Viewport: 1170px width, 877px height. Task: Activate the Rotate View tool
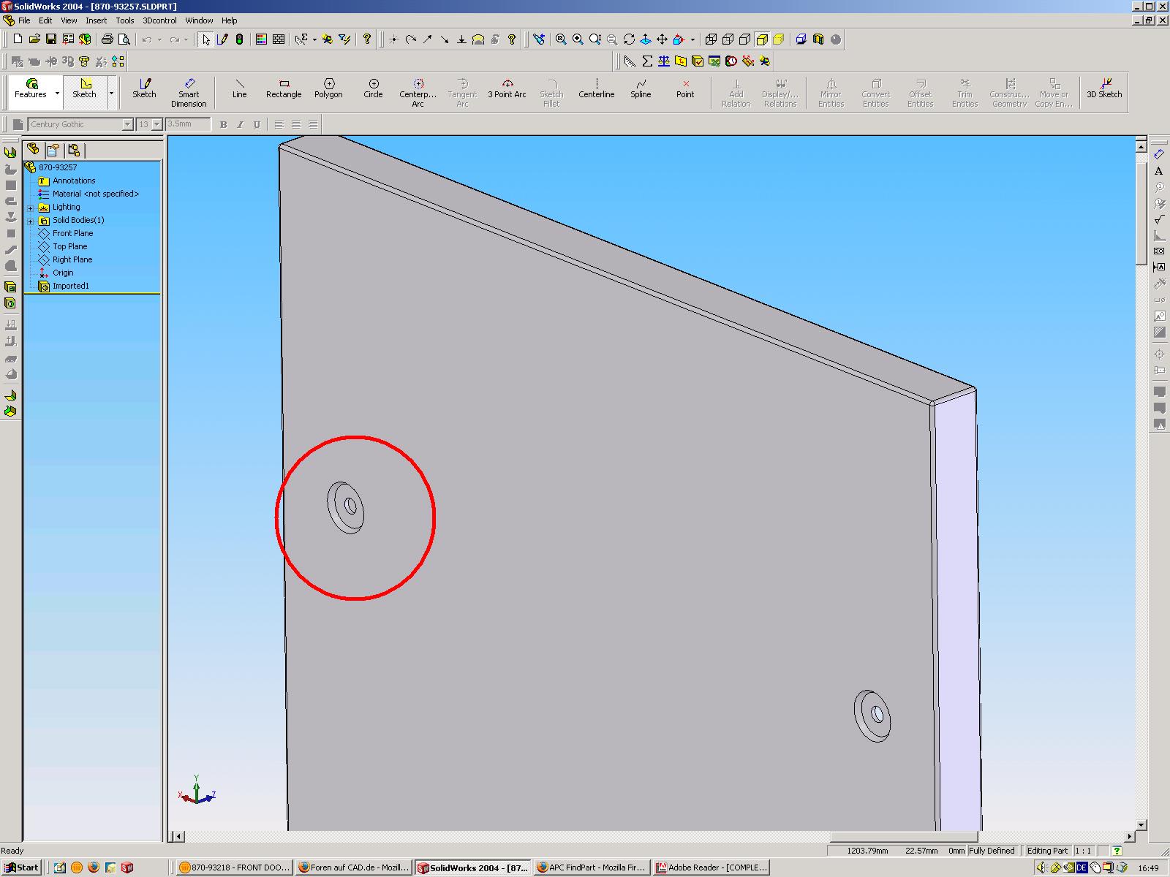pos(629,39)
